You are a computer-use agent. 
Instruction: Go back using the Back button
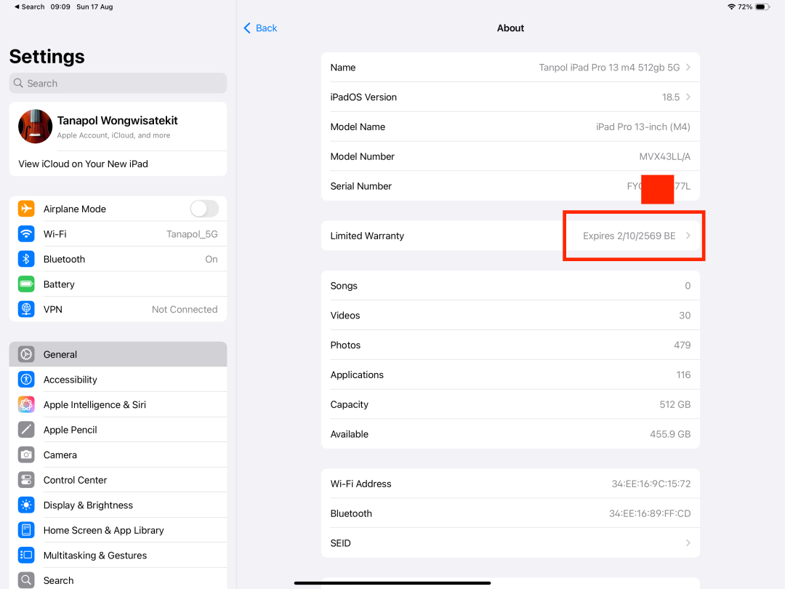(260, 28)
